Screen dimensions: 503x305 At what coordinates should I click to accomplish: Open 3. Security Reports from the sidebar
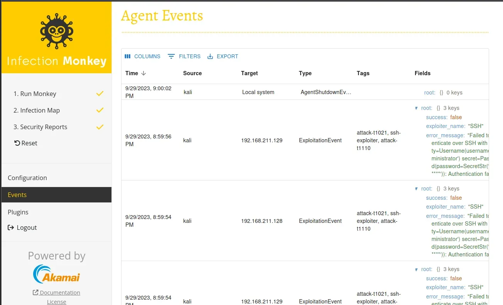[40, 127]
